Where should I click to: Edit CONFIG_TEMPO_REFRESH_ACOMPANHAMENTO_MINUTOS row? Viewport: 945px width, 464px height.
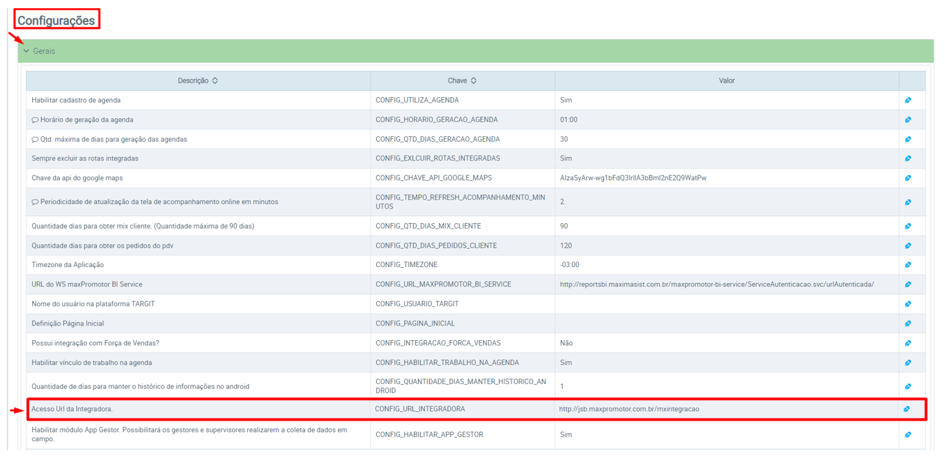coord(908,202)
